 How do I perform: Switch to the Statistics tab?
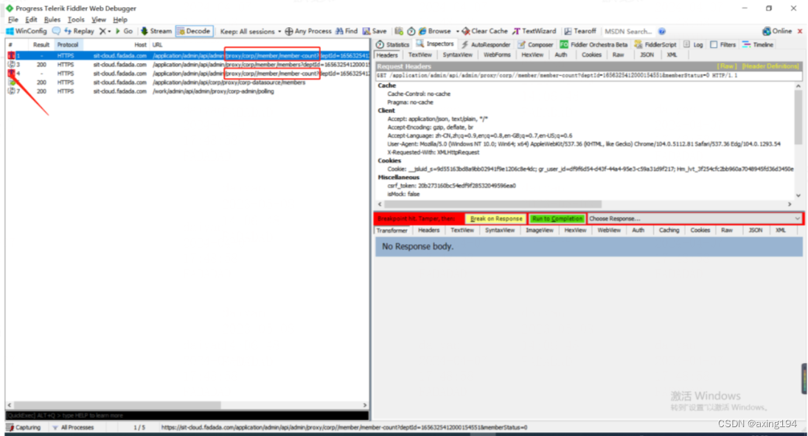[x=393, y=45]
